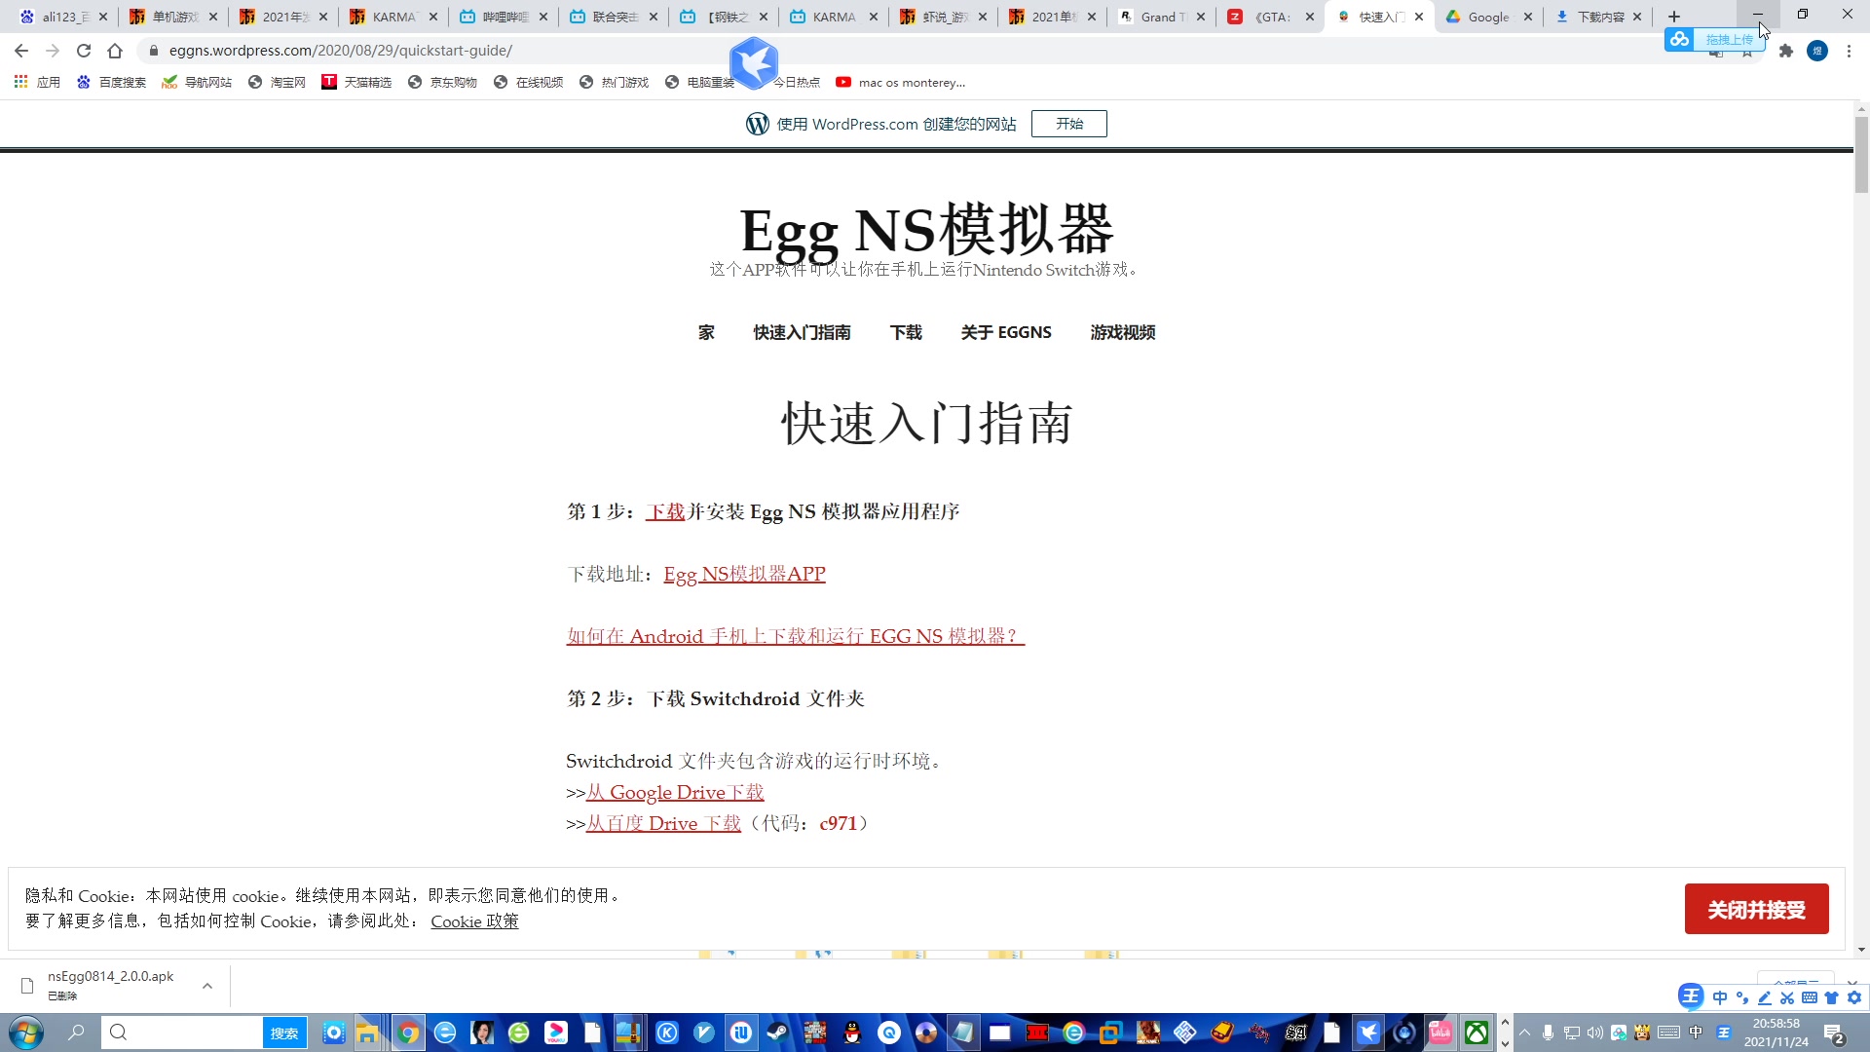The image size is (1870, 1052).
Task: Click the WordPress.com 开始 button
Action: pyautogui.click(x=1068, y=124)
